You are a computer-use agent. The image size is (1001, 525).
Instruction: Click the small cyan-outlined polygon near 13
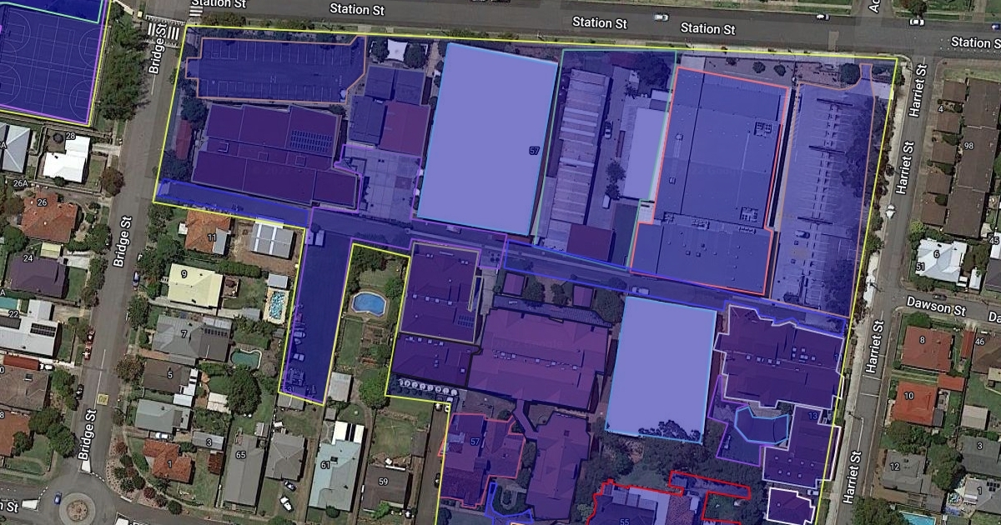point(761,427)
